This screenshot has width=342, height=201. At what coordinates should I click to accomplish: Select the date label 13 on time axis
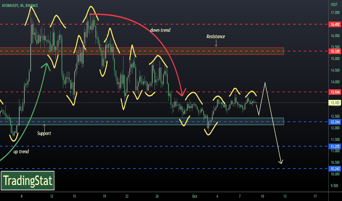click(x=285, y=197)
